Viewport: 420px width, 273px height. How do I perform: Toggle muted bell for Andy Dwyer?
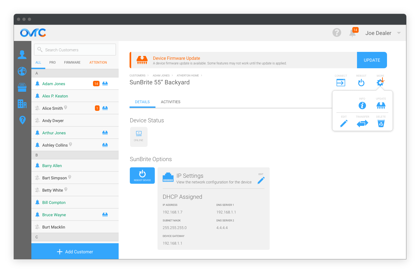37,120
